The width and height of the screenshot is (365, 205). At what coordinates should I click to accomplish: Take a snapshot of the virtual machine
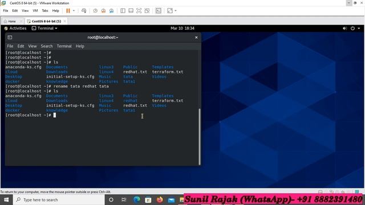95,11
